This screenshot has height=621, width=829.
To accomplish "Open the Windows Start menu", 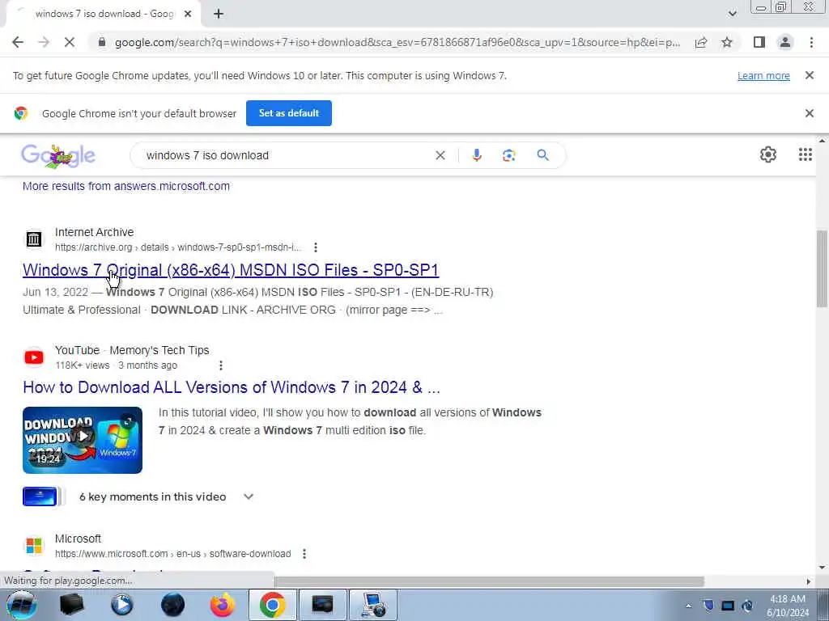I will pyautogui.click(x=21, y=605).
